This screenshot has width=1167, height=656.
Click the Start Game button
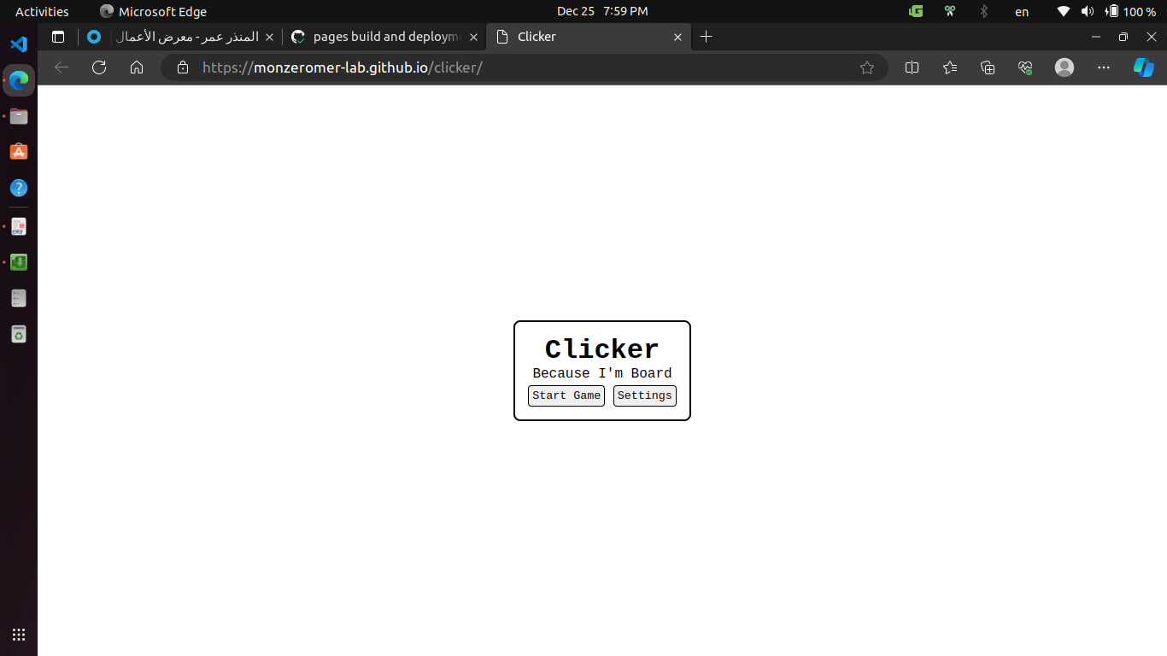click(566, 395)
